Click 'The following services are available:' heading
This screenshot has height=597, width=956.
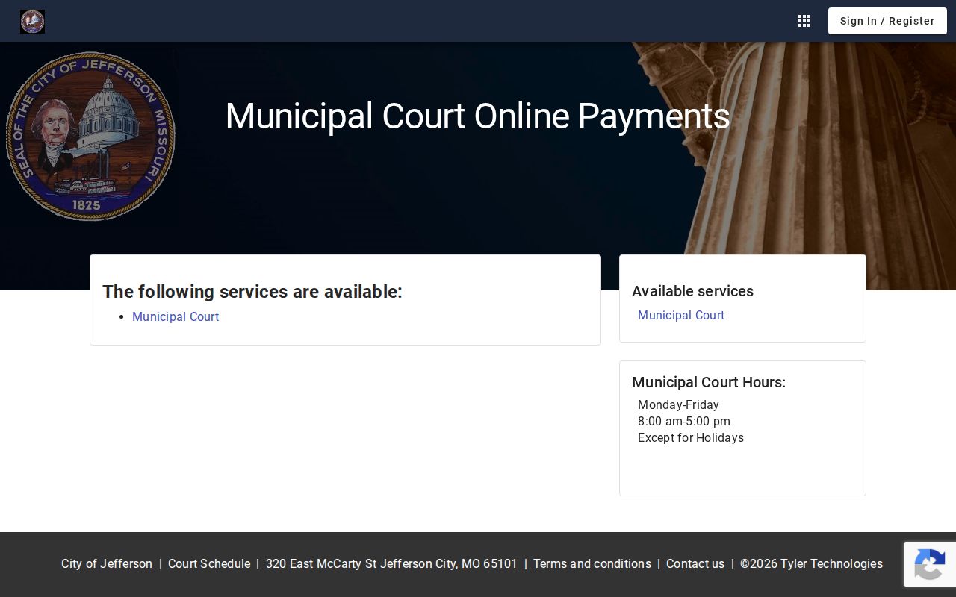[252, 292]
